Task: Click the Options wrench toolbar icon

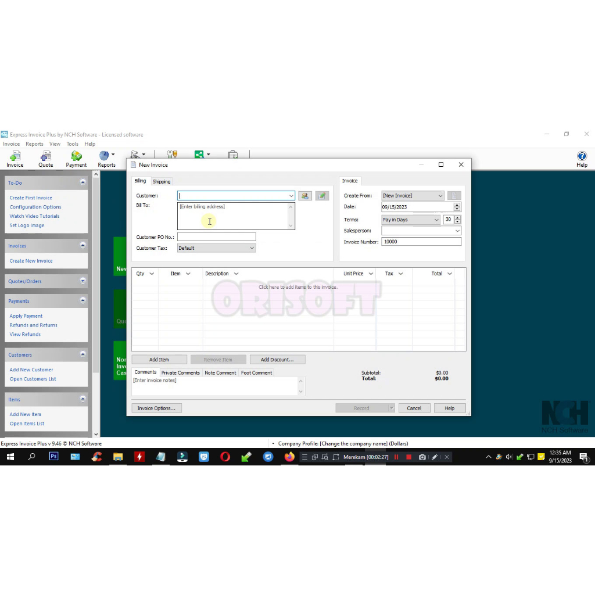Action: point(172,154)
